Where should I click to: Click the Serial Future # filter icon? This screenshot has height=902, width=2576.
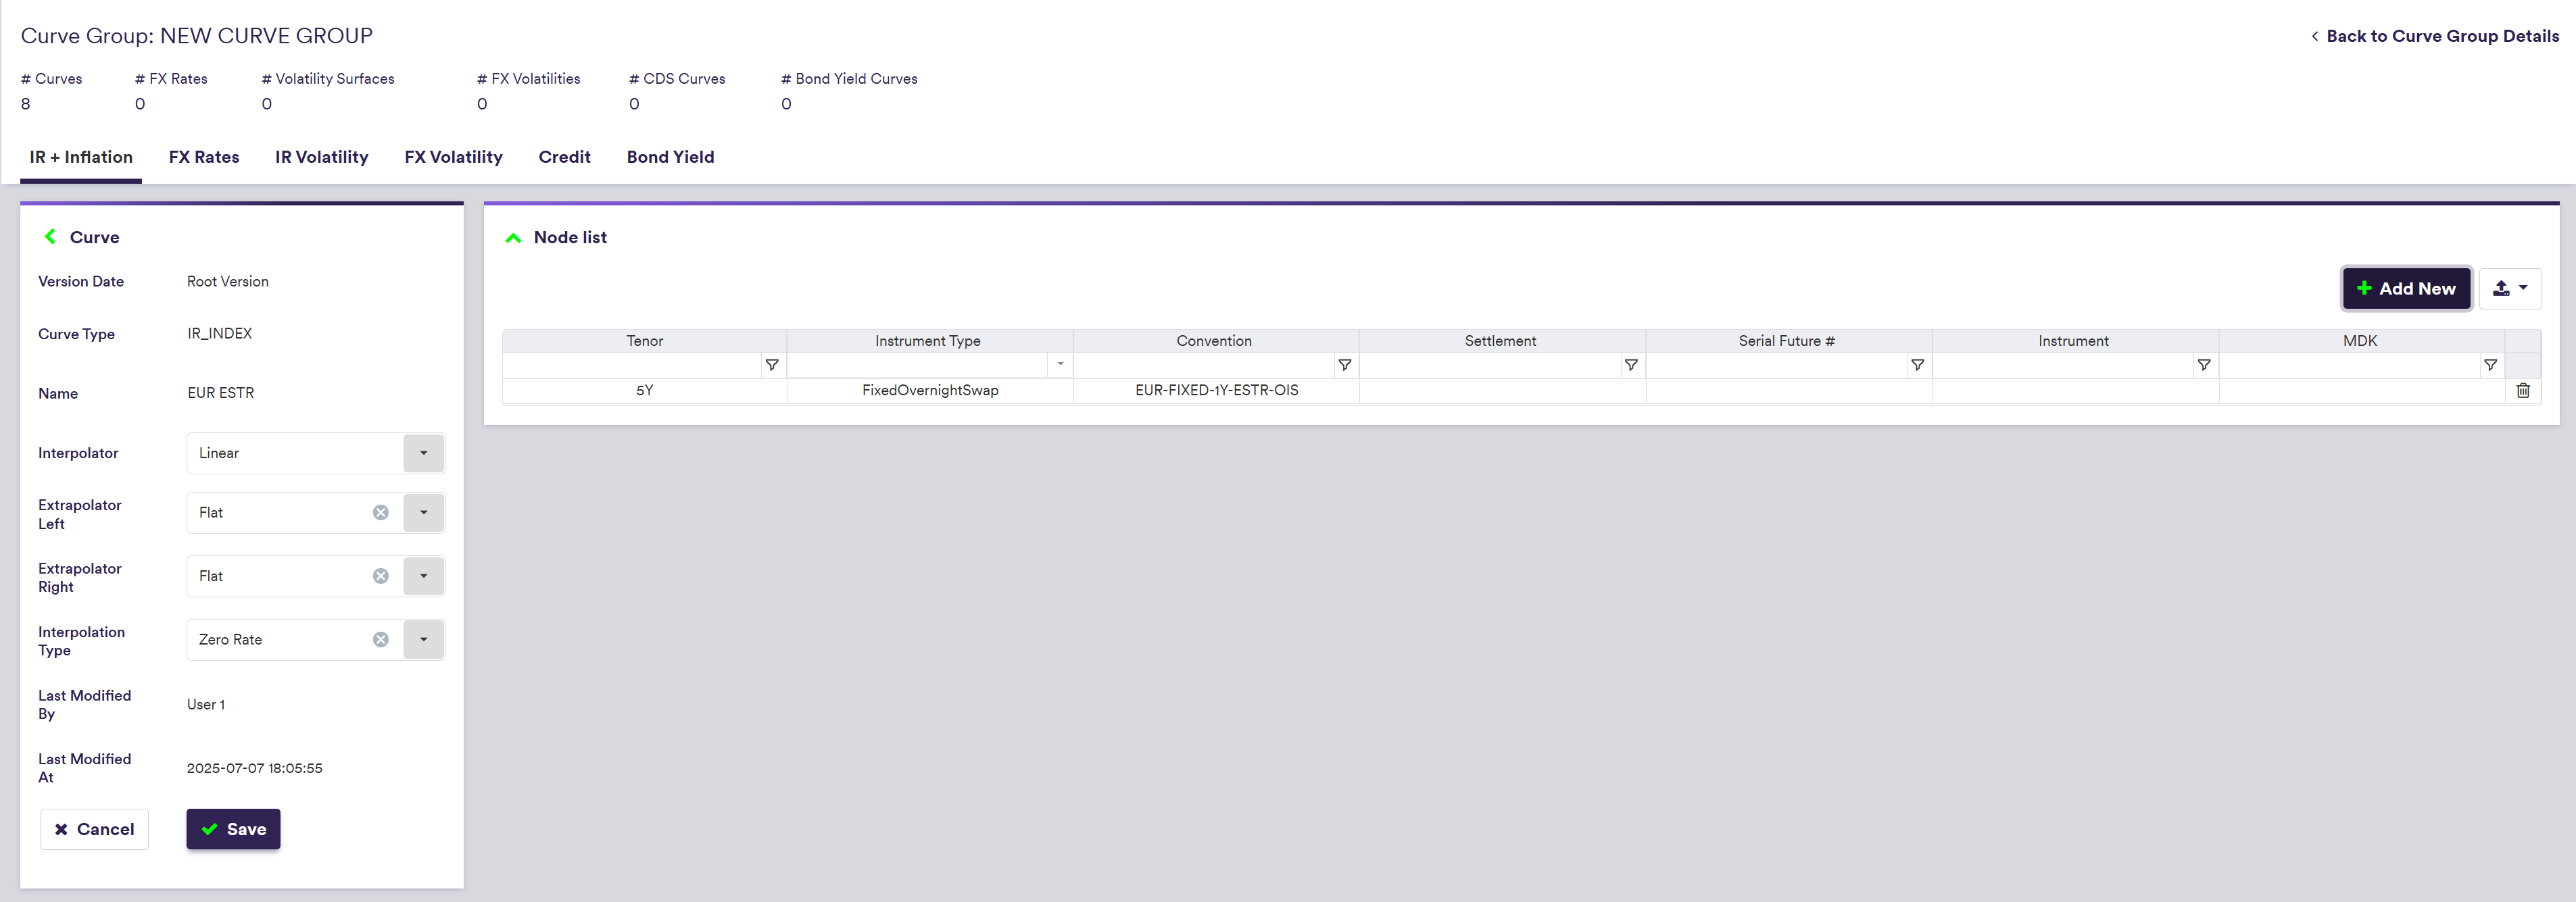(x=1917, y=365)
